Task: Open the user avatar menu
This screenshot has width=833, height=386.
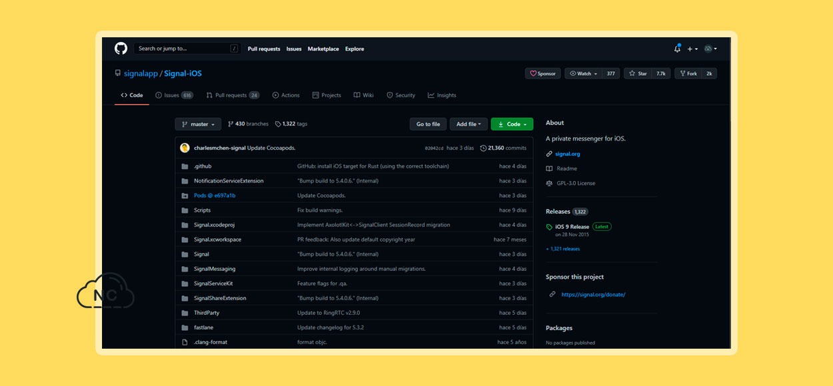Action: click(710, 49)
